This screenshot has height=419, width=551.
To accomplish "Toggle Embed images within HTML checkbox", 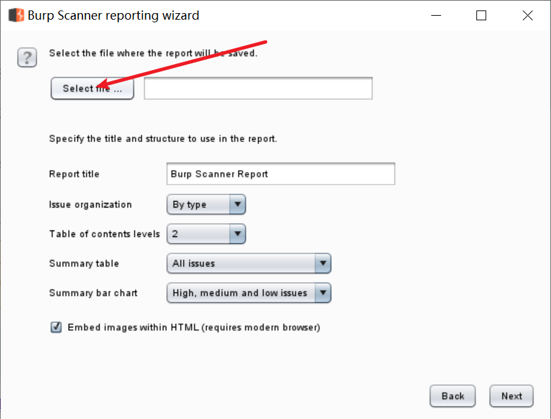I will (x=56, y=327).
